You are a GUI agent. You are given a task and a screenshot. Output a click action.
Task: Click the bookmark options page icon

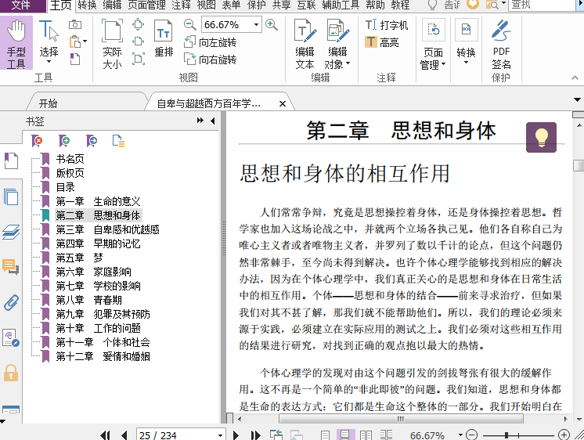click(x=118, y=141)
